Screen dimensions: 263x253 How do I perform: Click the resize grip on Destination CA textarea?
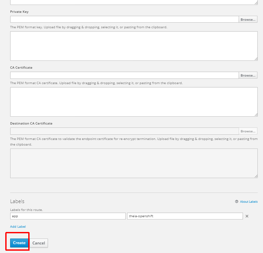256,176
